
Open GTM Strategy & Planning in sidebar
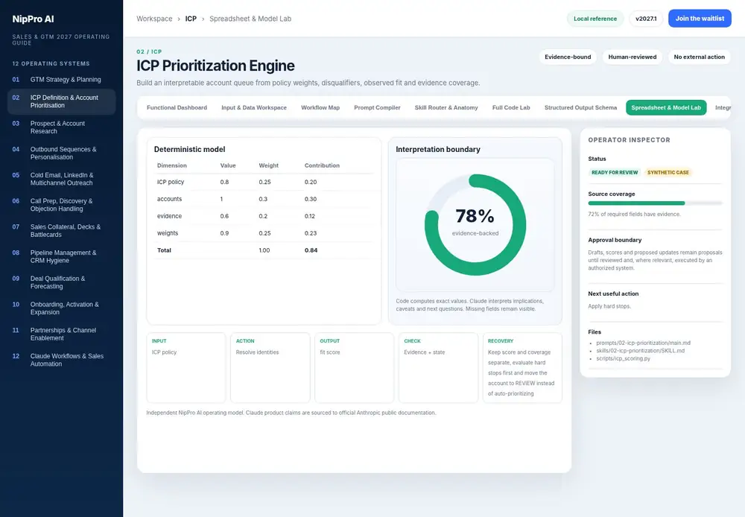(x=61, y=80)
